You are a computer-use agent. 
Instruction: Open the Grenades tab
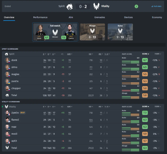point(100,17)
